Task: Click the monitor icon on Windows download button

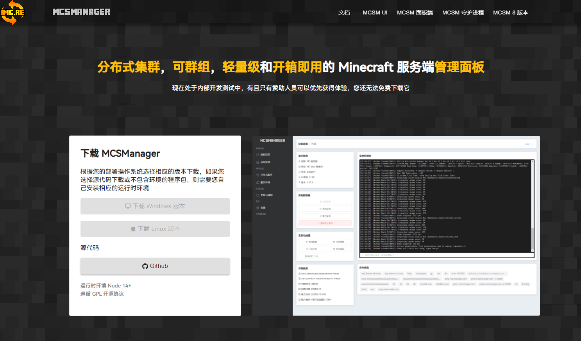Action: [x=128, y=206]
